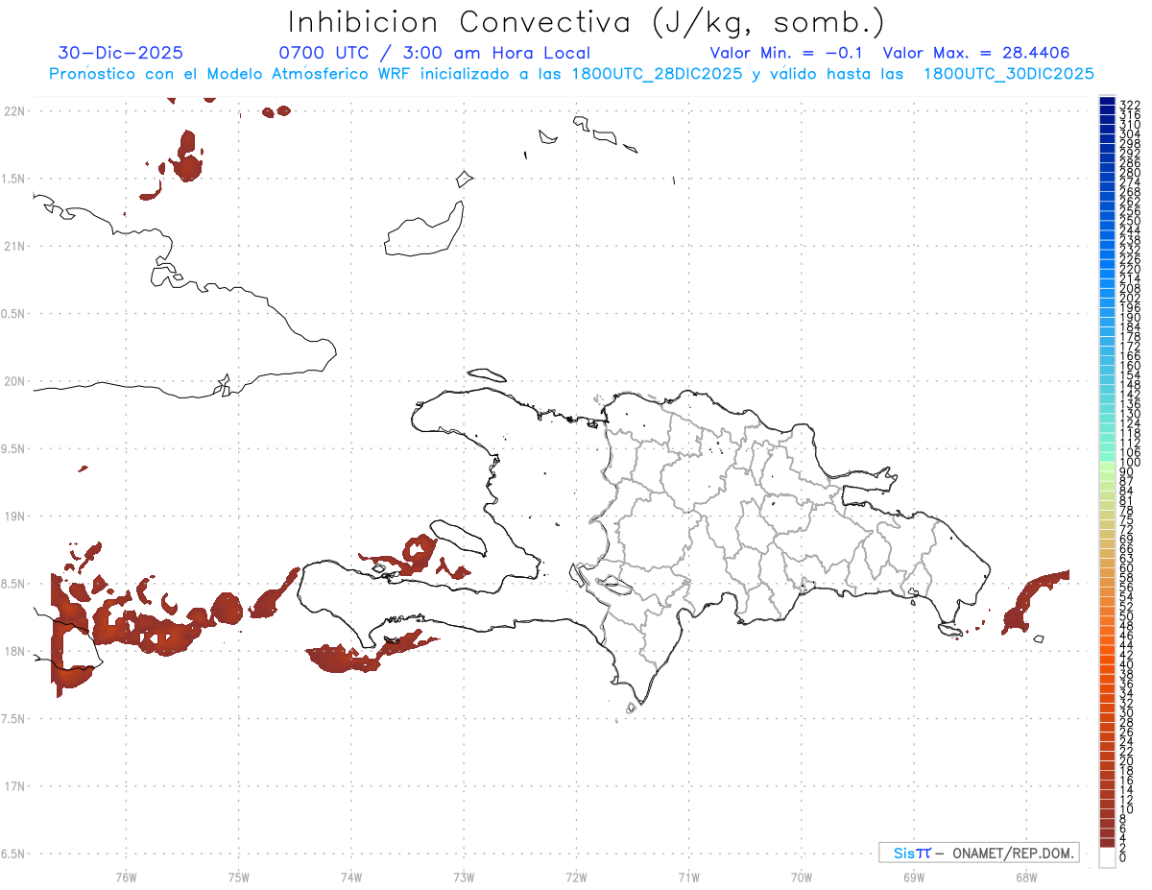Viewport: 1152px width, 890px height.
Task: Click the 'SisTT - ONAMET/REP.DOM.' credit box
Action: pos(978,853)
